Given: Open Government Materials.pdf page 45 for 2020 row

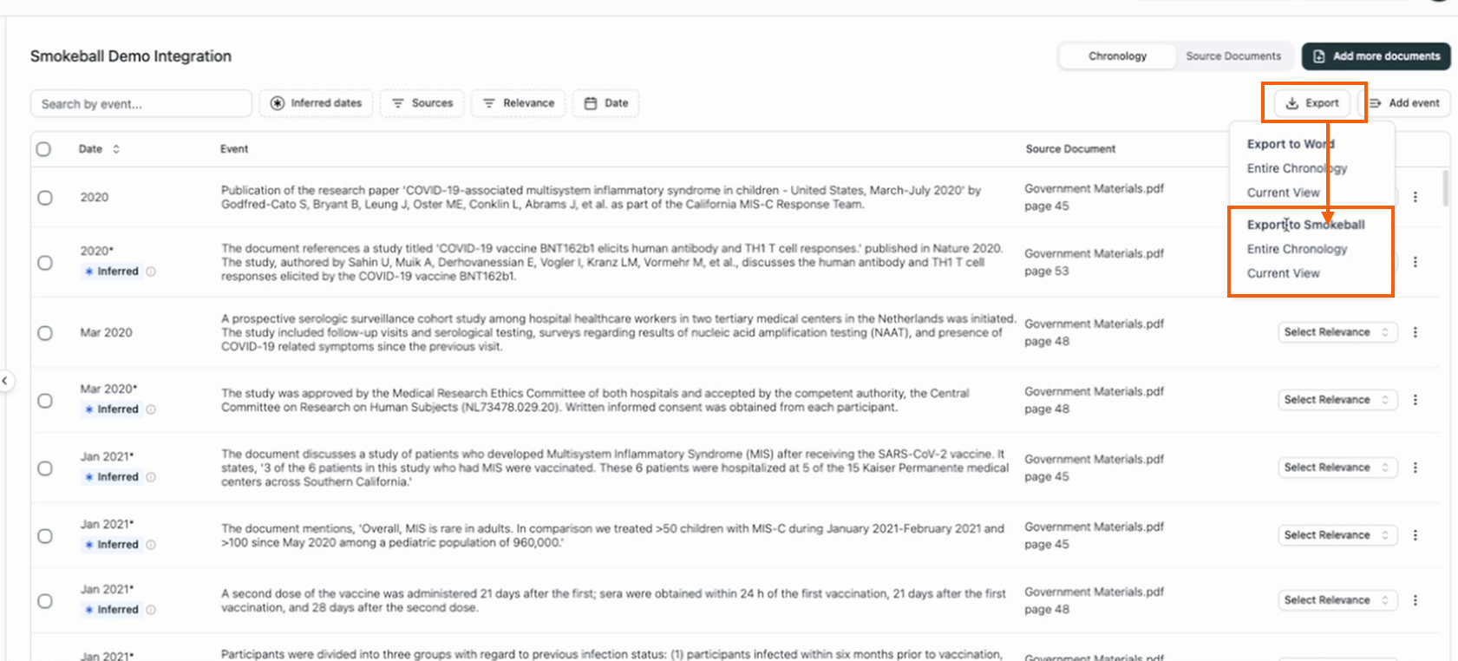Looking at the screenshot, I should point(1094,197).
